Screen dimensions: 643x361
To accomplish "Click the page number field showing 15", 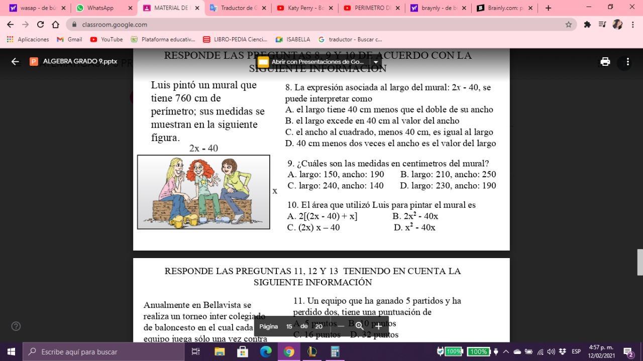I will click(289, 326).
